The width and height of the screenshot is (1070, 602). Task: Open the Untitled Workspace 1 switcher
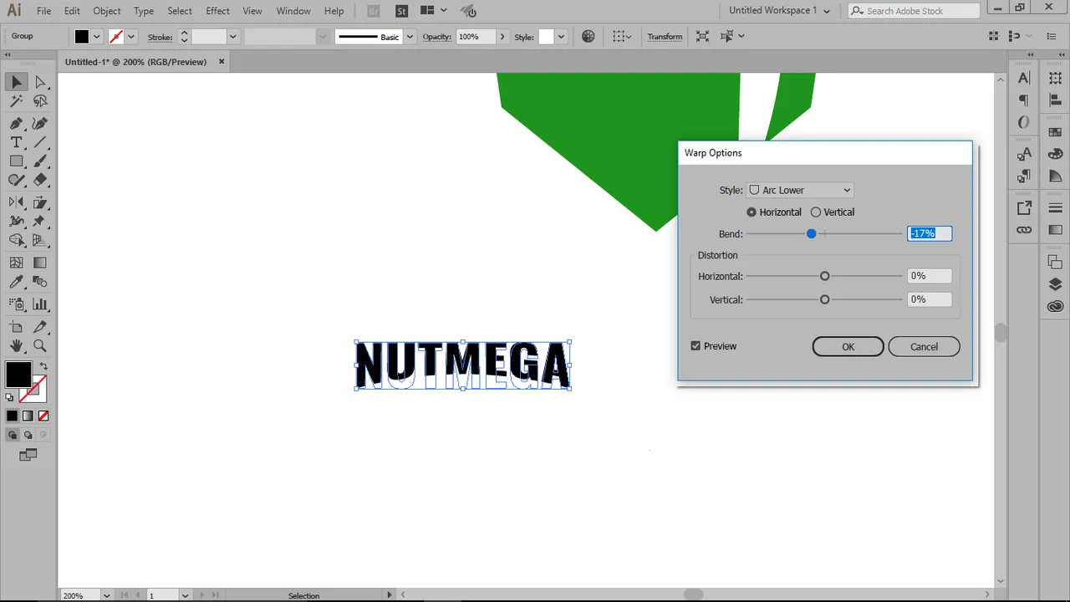[x=779, y=11]
